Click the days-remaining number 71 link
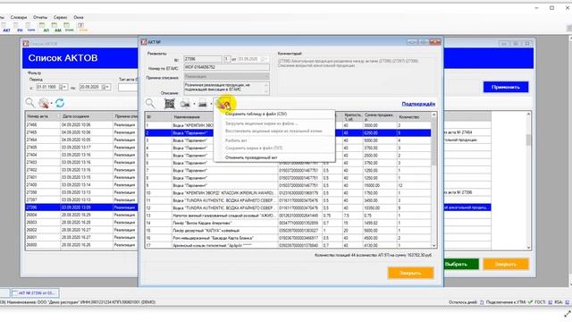The height and width of the screenshot is (322, 572). click(482, 302)
